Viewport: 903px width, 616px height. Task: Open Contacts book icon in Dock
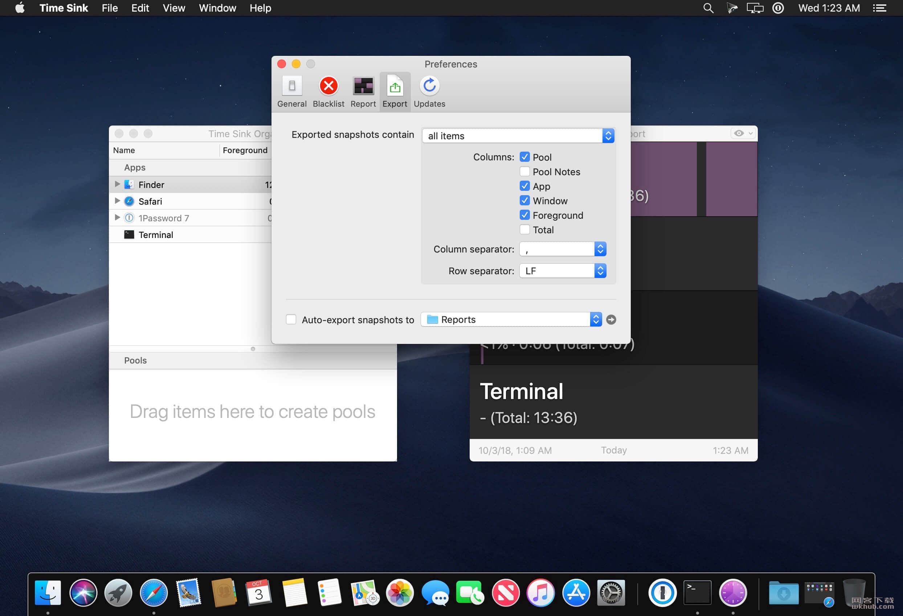(x=224, y=592)
